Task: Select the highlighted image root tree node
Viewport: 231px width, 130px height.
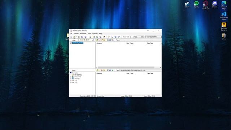Action: [78, 43]
